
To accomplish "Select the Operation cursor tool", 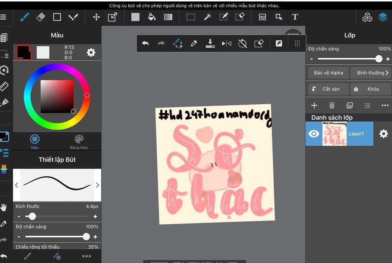I will pyautogui.click(x=279, y=17).
